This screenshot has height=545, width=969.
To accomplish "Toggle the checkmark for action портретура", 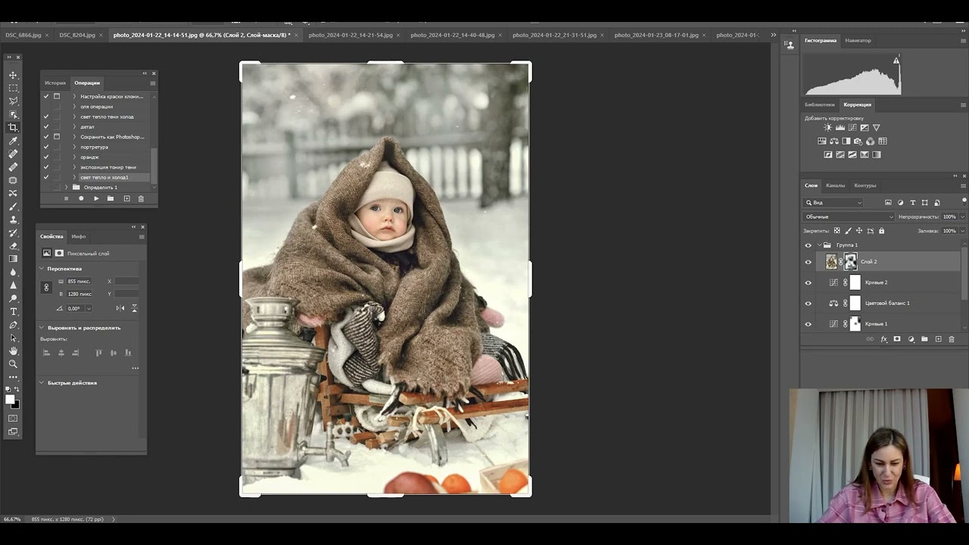I will click(x=46, y=147).
